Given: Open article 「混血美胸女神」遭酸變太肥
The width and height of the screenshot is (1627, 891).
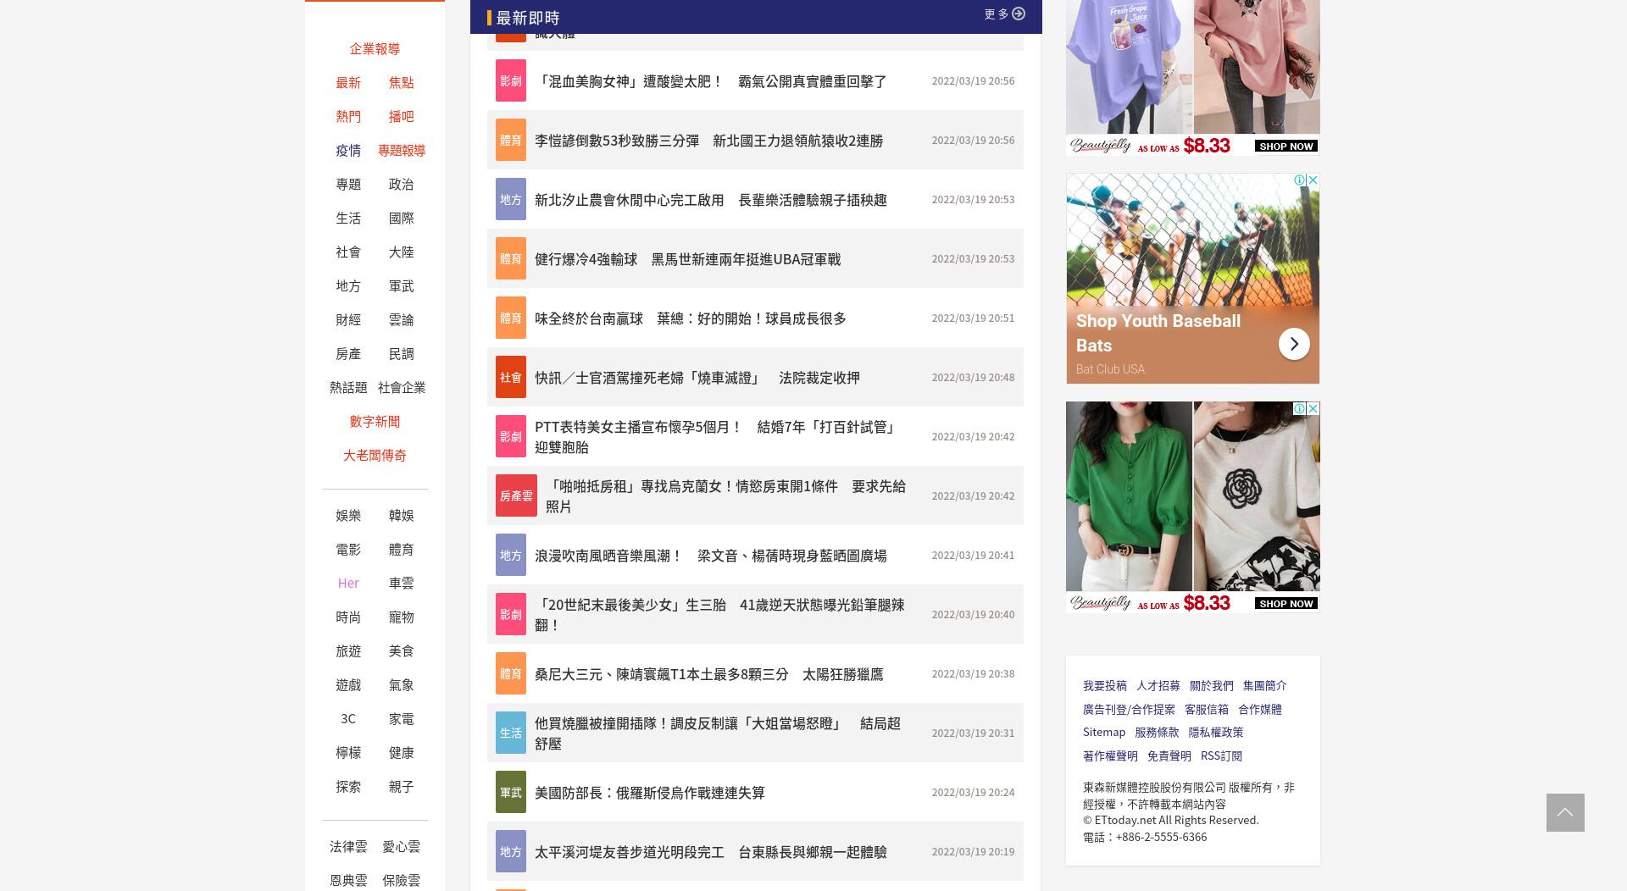Looking at the screenshot, I should click(711, 81).
